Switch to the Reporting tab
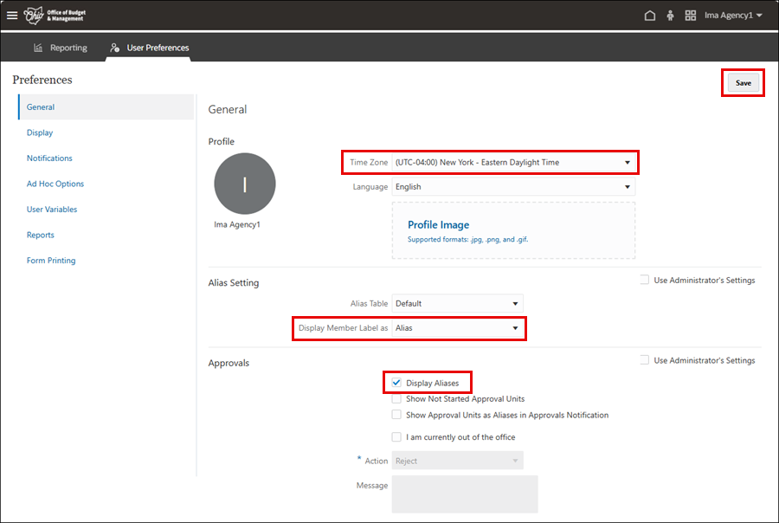The height and width of the screenshot is (523, 779). click(x=61, y=48)
